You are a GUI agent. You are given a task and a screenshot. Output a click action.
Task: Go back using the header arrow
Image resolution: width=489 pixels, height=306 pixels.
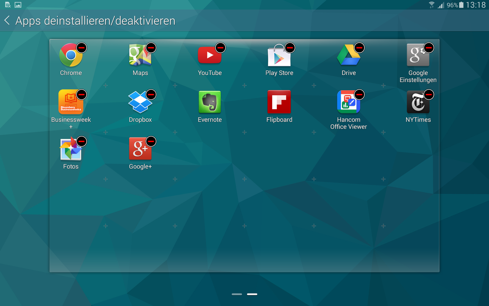[x=7, y=20]
